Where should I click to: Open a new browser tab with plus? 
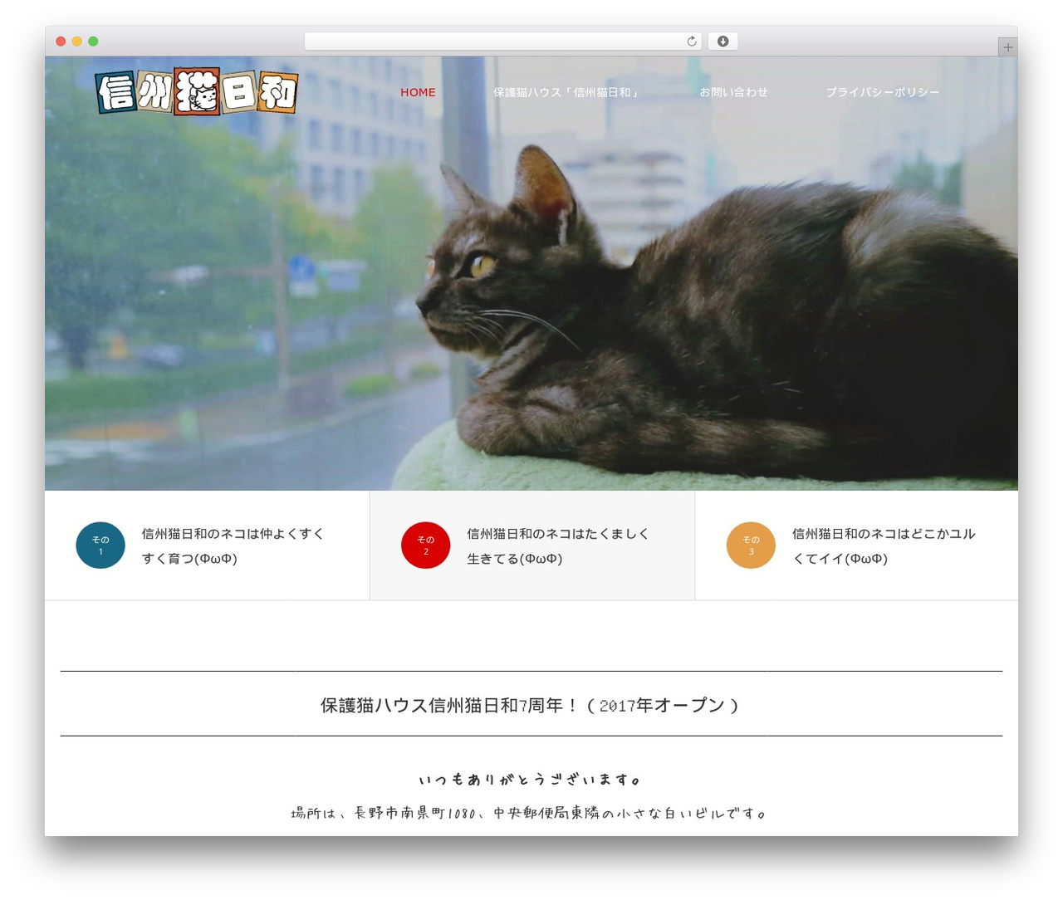[1007, 47]
